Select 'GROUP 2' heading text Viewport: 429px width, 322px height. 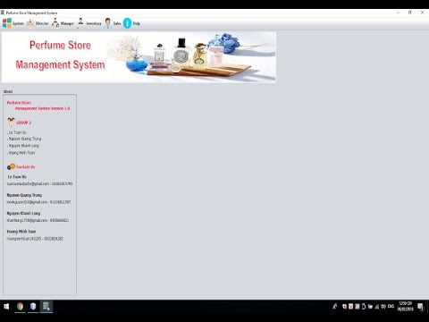coord(24,123)
